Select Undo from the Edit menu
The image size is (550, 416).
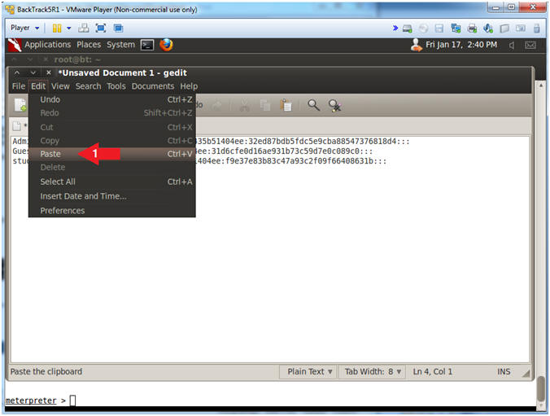pos(112,99)
